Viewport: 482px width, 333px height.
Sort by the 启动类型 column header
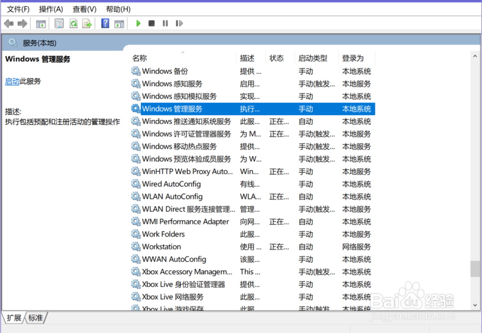pyautogui.click(x=317, y=58)
